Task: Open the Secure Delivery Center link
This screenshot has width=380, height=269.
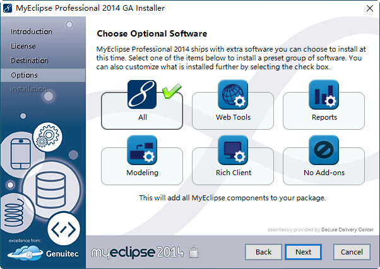Action: tap(348, 230)
